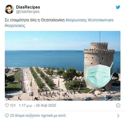The image size is (125, 120).
Task: Open the #coronavirues hashtag
Action: click(101, 20)
